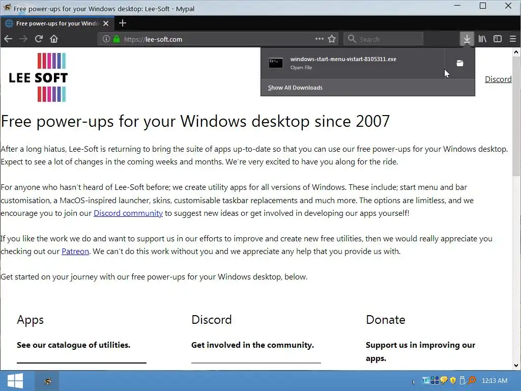Image resolution: width=521 pixels, height=391 pixels.
Task: Minimize the Mypal browser window
Action: [457, 6]
